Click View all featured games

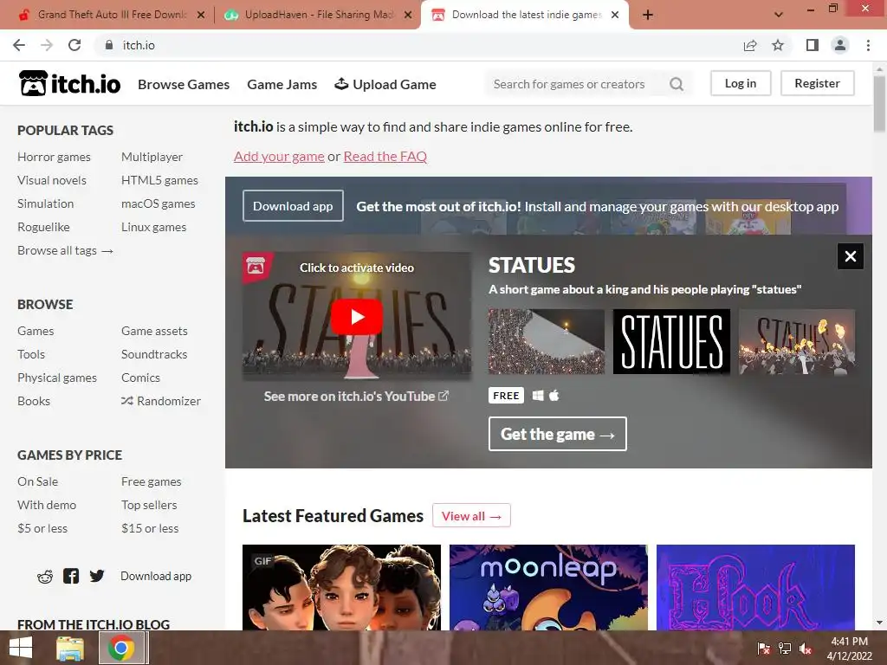click(x=471, y=516)
